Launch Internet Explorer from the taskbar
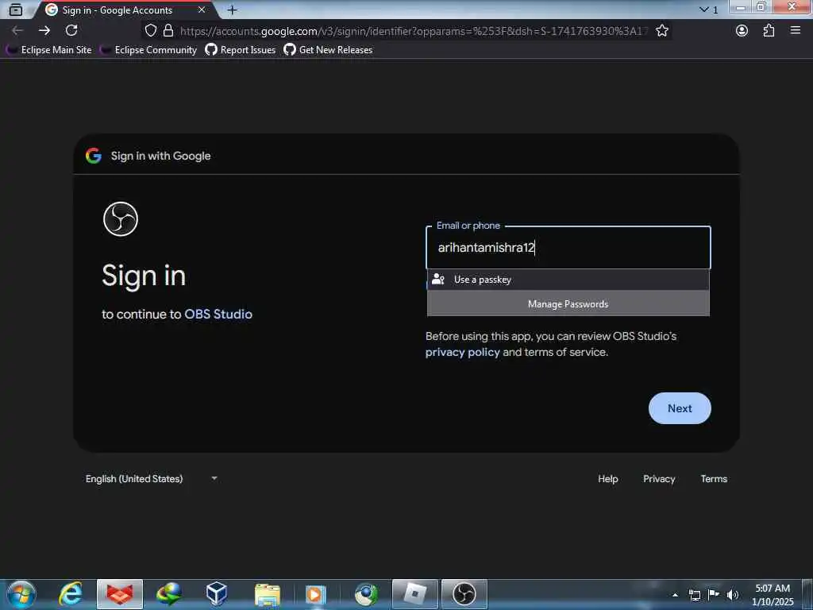 (71, 594)
